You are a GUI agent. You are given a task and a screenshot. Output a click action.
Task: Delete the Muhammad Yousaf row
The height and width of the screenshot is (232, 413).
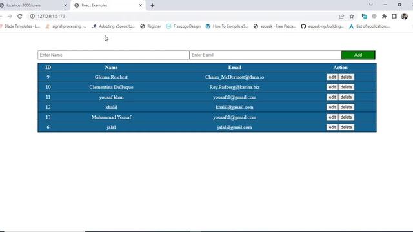click(346, 117)
